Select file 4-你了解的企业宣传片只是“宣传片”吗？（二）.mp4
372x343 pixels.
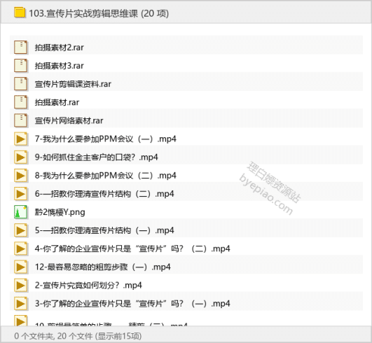132,249
